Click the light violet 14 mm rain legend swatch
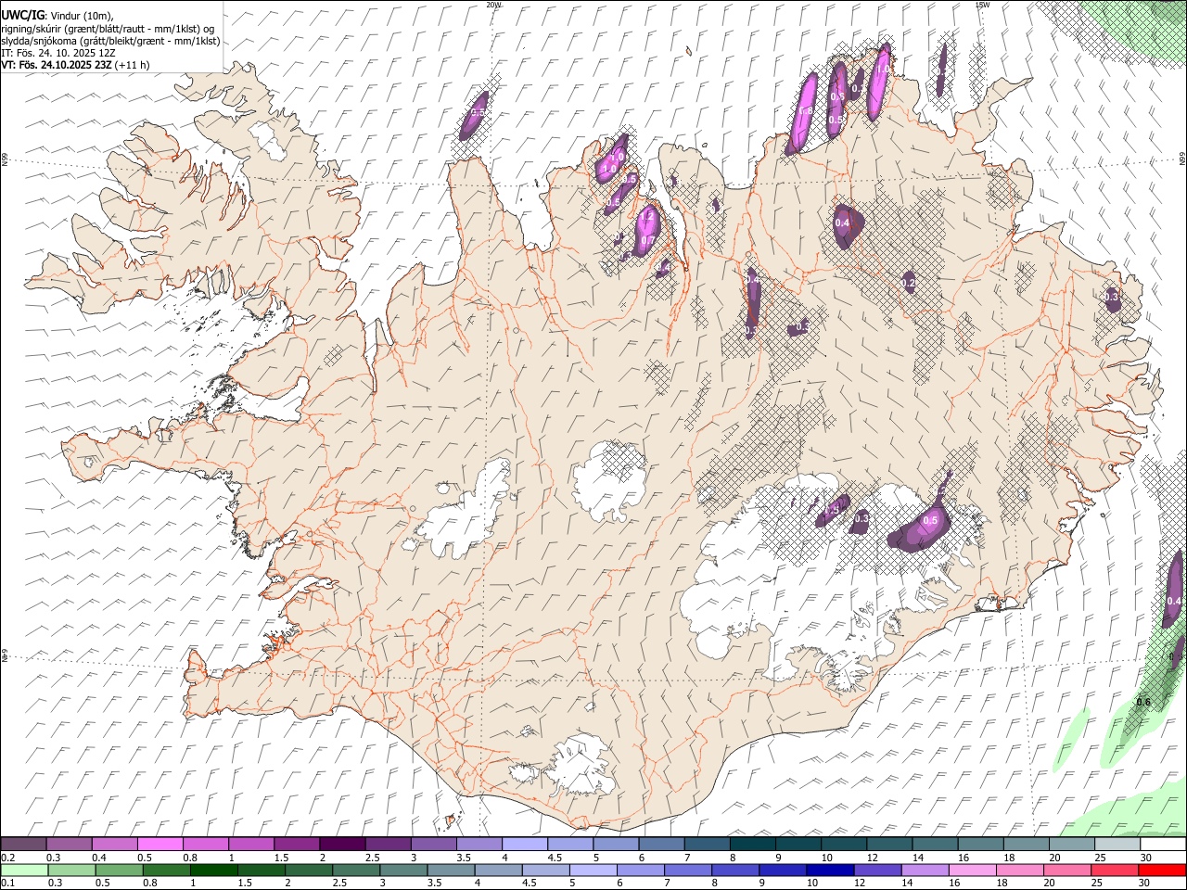Image resolution: width=1187 pixels, height=890 pixels. tap(925, 870)
